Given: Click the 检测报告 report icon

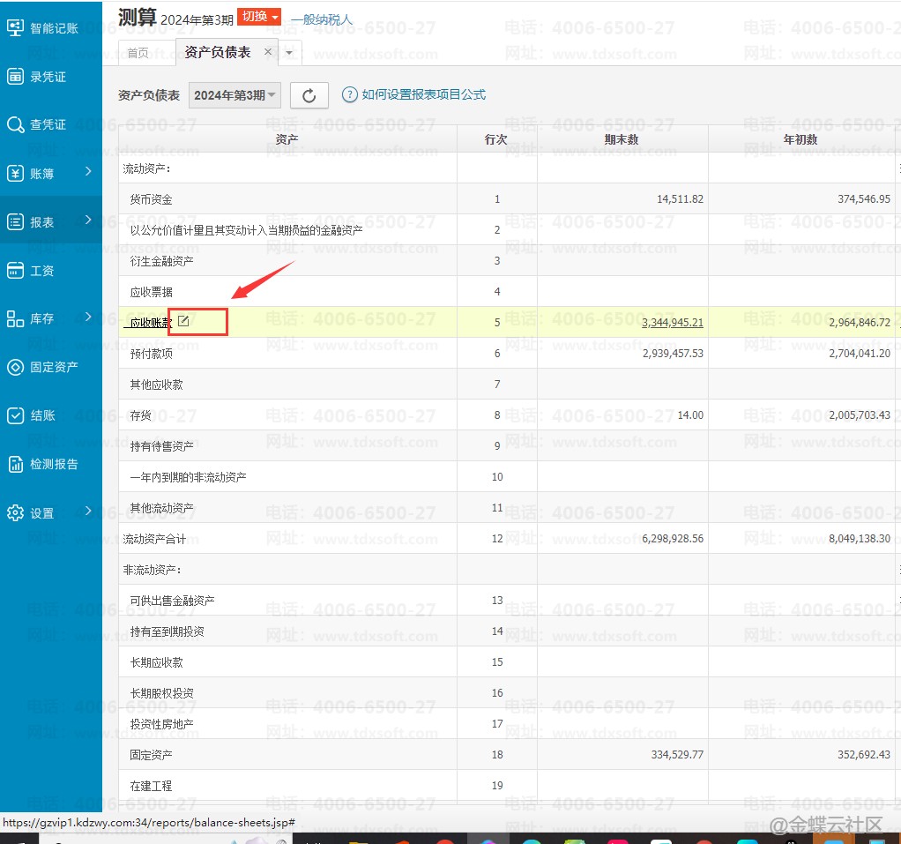Looking at the screenshot, I should tap(15, 464).
